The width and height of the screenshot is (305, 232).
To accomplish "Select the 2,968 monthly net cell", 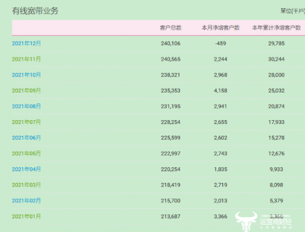I will [x=221, y=75].
